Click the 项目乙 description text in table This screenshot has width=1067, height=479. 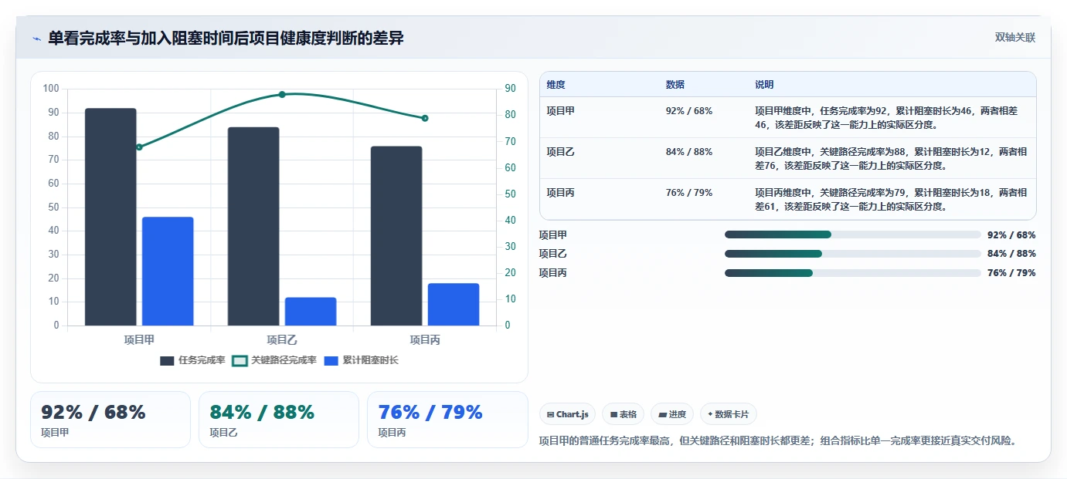890,159
